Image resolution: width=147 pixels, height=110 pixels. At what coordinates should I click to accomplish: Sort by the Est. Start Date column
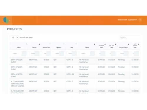click(101, 46)
